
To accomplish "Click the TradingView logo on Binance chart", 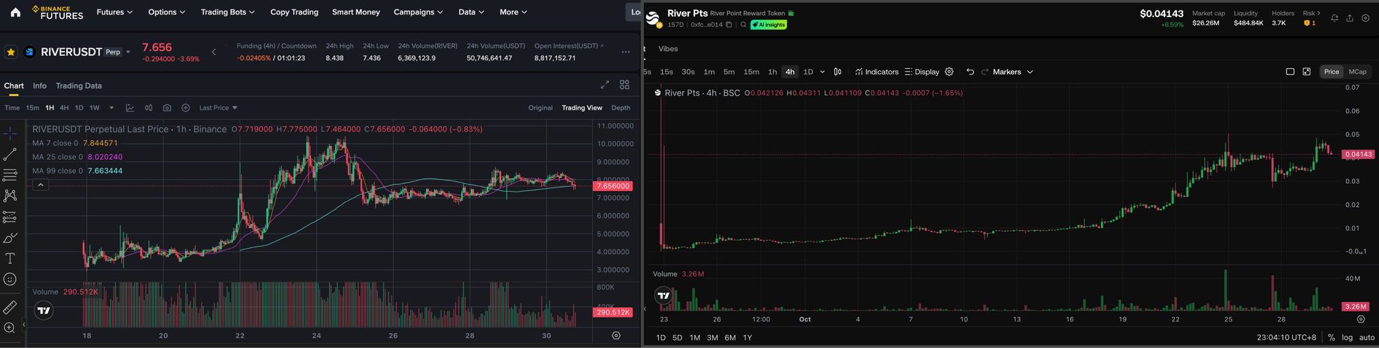I will click(44, 311).
